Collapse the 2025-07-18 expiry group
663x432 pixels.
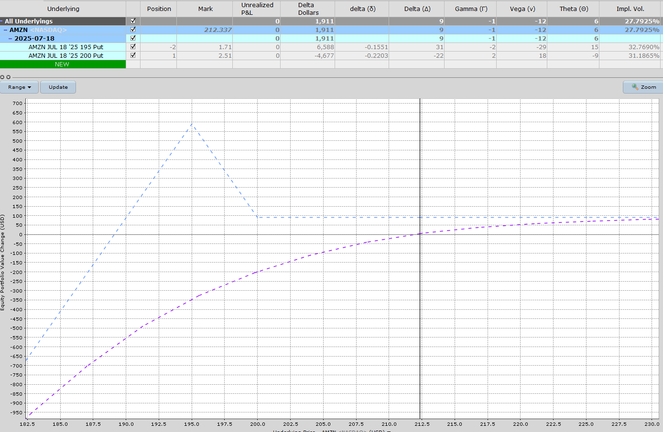[x=11, y=39]
